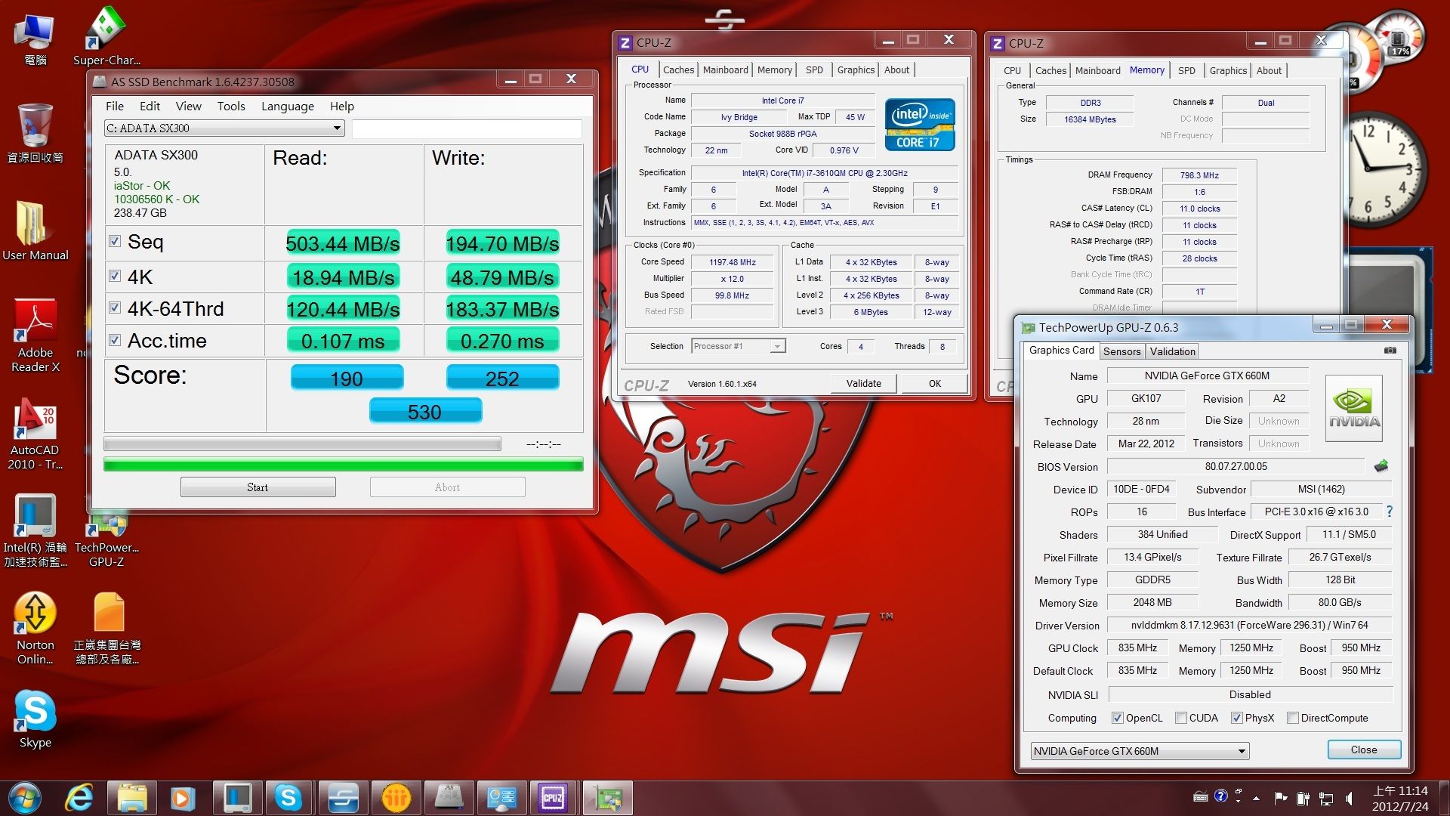Viewport: 1450px width, 816px height.
Task: Click the Start button in AS SSD
Action: click(x=258, y=487)
